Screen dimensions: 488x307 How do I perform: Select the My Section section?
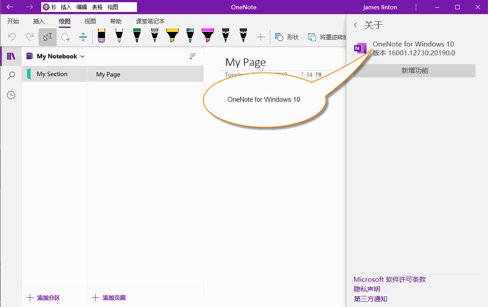(x=54, y=74)
